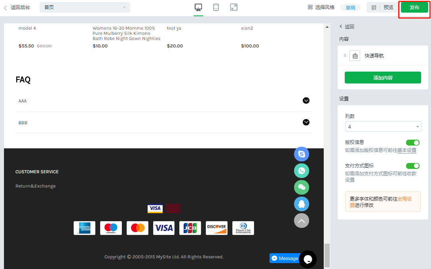Click the Skype floating contact icon

302,154
